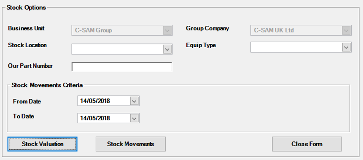Expand the Stock Location dropdown
Image resolution: width=363 pixels, height=160 pixels.
[x=167, y=49]
